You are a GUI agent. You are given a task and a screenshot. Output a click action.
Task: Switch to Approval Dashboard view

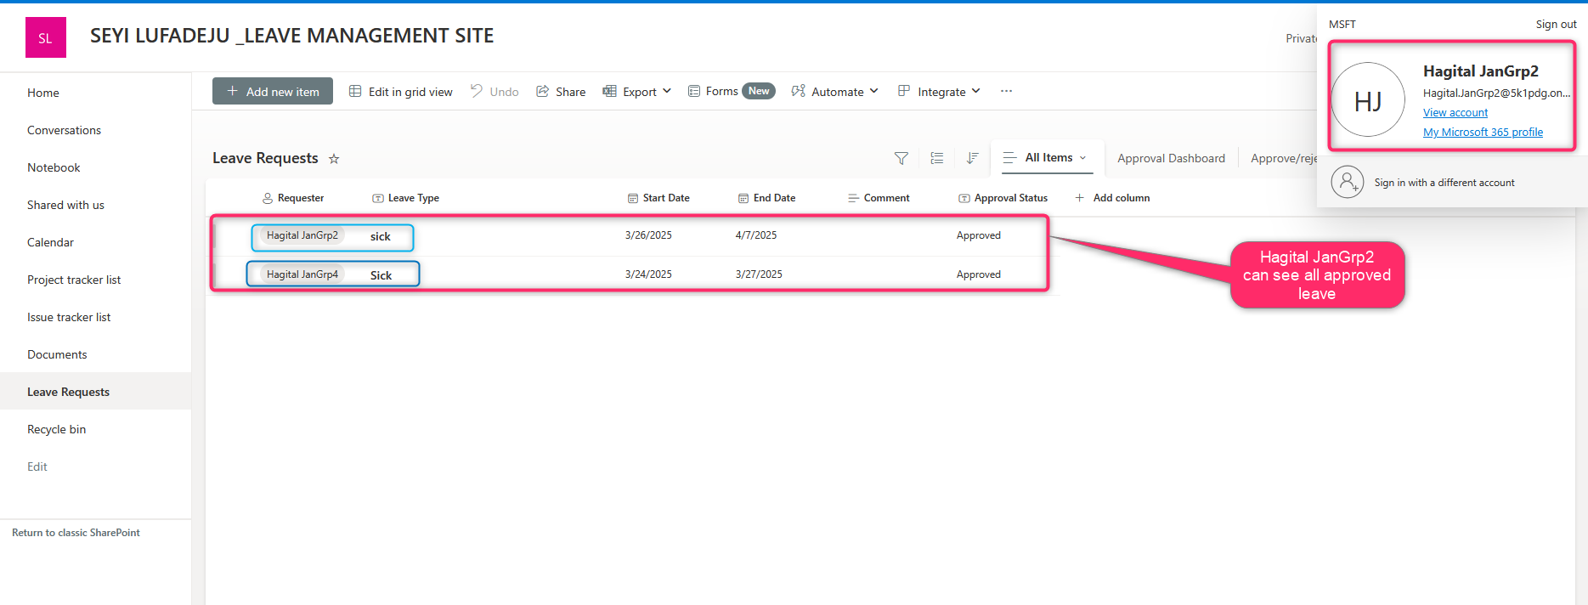[1171, 158]
